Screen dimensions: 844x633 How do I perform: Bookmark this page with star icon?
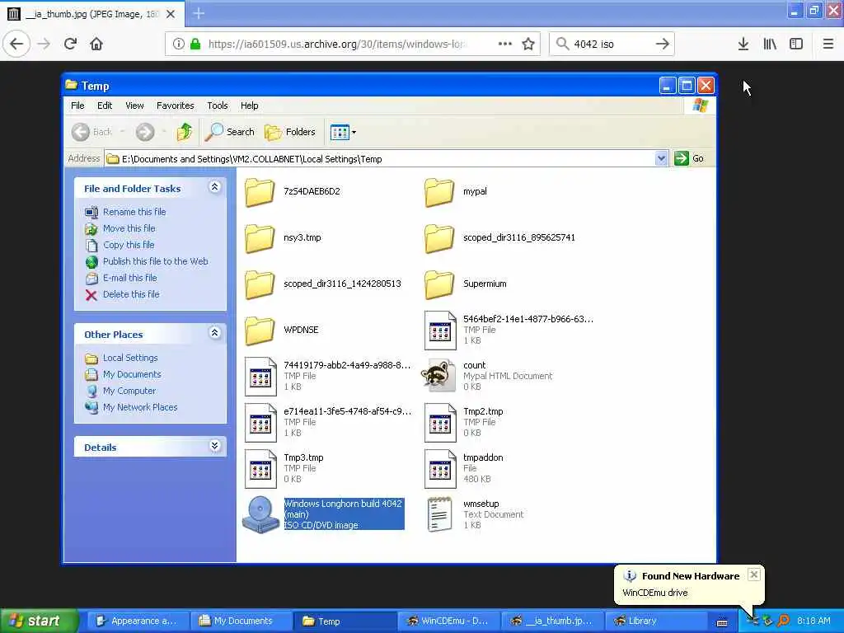point(528,44)
